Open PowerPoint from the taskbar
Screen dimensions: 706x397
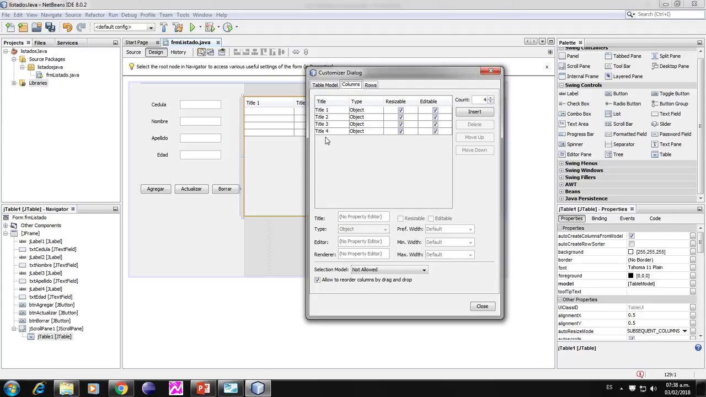[204, 388]
